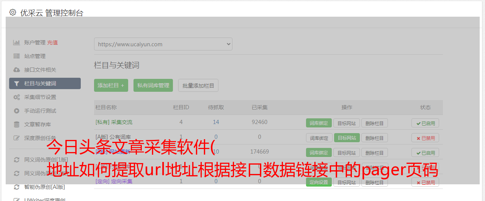Click 词库绑定 in the 采集交流 row
Screen dimensions: 485x201
click(319, 123)
